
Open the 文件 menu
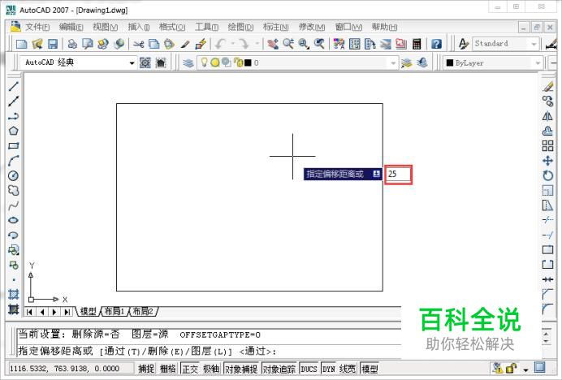37,27
